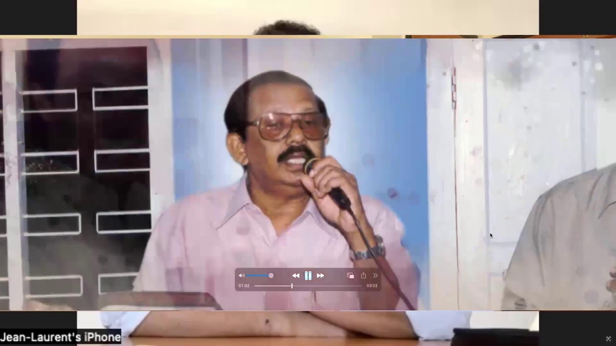The image size is (616, 346).
Task: Adjust the blue volume slider
Action: (260, 275)
